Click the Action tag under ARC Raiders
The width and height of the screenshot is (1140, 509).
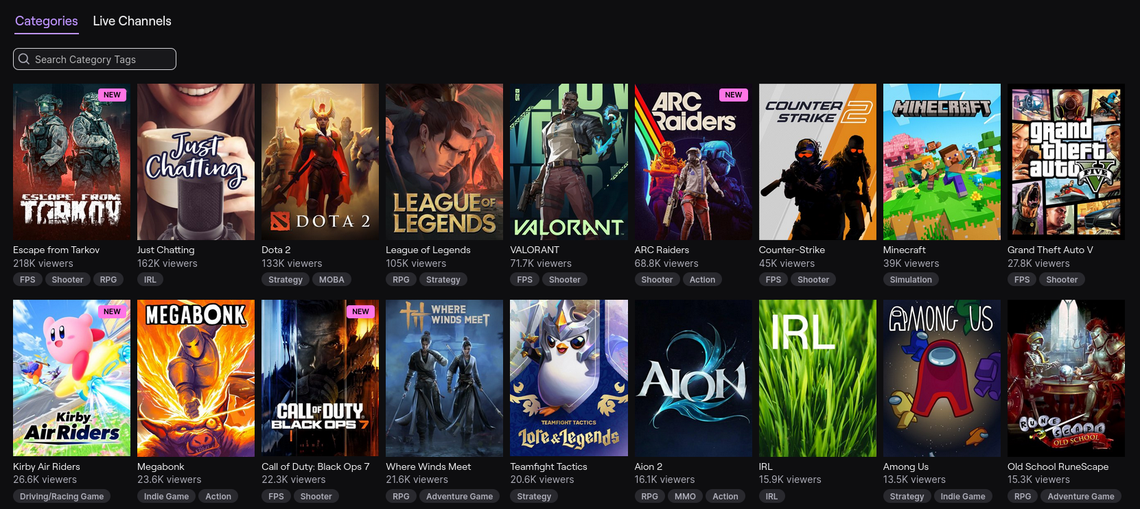(702, 279)
